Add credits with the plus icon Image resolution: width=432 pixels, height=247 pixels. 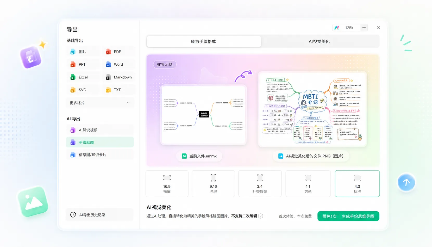click(364, 28)
